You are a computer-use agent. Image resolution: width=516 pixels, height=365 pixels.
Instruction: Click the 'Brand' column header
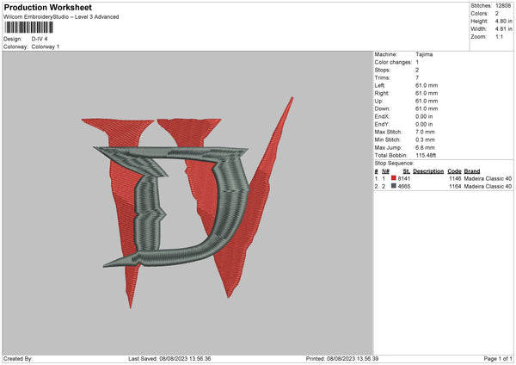coord(472,171)
